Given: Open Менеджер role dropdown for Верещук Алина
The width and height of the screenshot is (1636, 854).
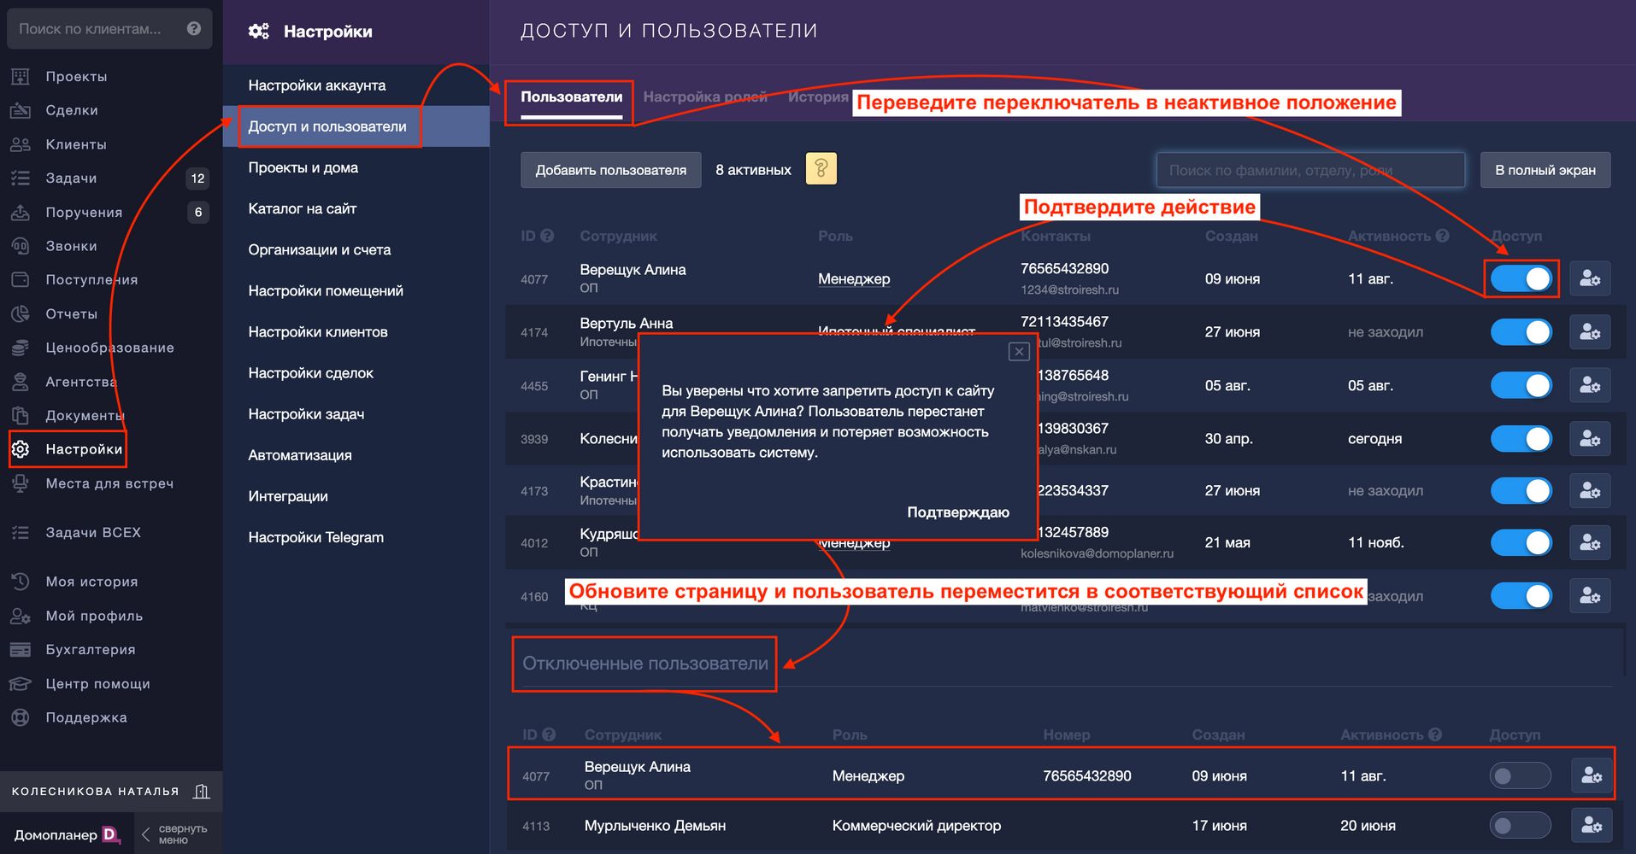Looking at the screenshot, I should 853,279.
